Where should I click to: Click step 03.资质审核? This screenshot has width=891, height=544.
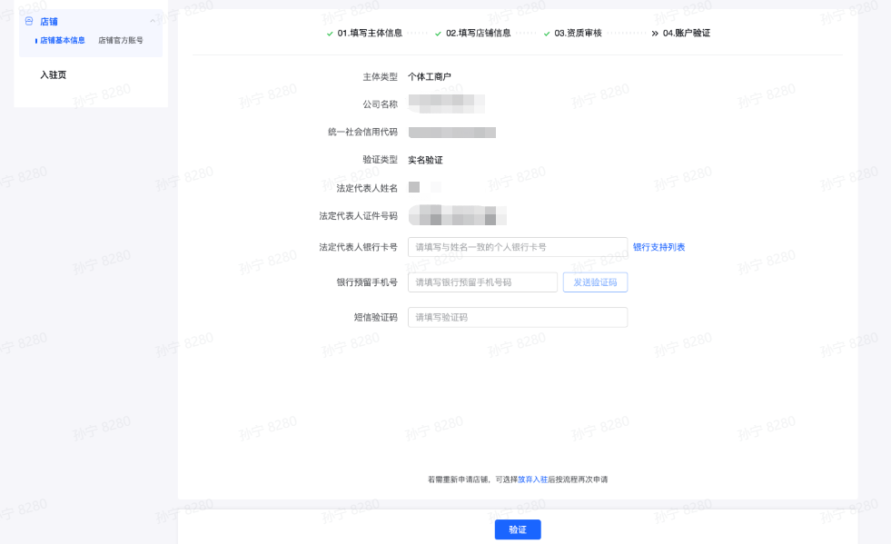point(578,33)
